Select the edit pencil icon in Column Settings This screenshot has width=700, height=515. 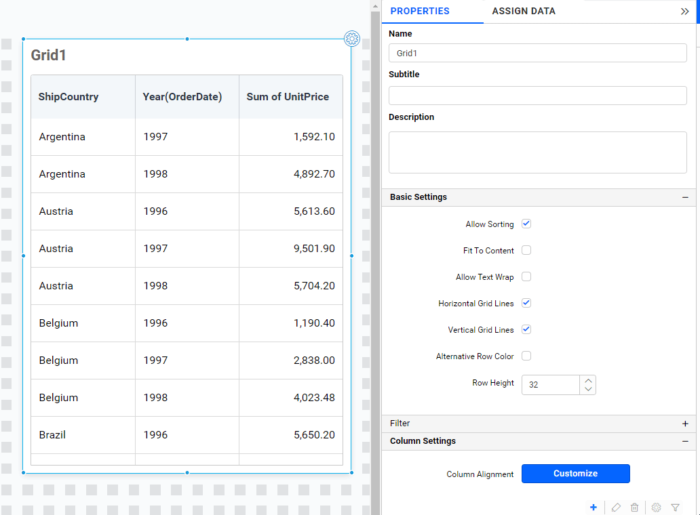click(616, 507)
